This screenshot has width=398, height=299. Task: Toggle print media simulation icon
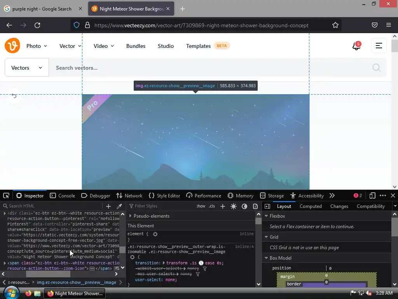(255, 206)
